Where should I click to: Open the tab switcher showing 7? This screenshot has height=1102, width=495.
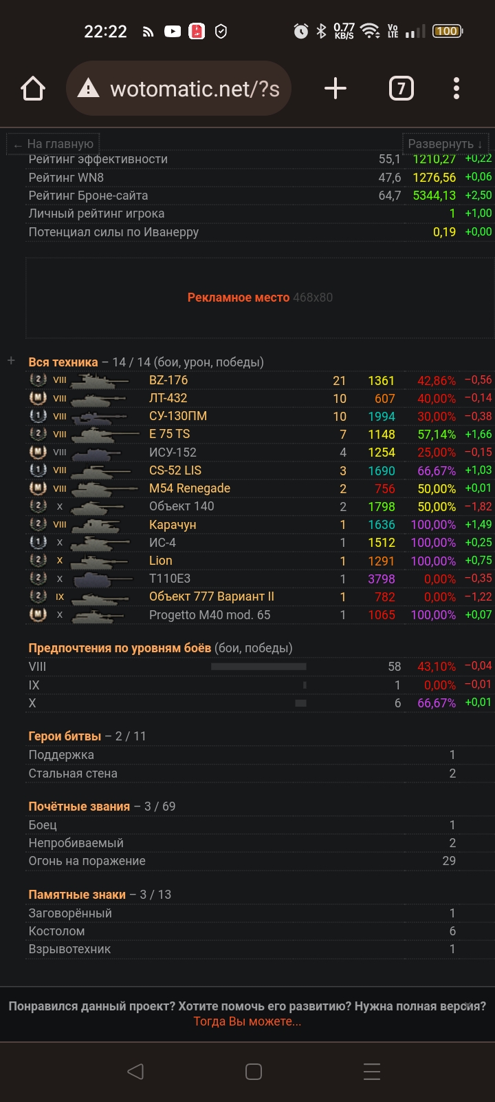(x=401, y=89)
